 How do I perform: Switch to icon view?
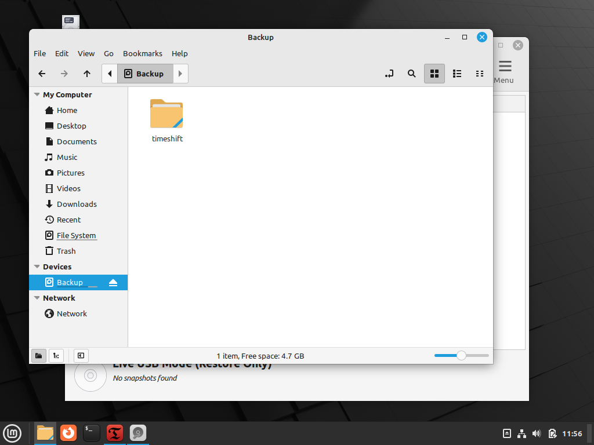tap(434, 74)
